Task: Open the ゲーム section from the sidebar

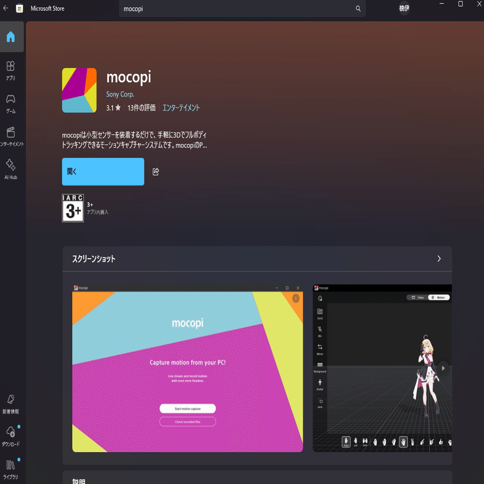Action: click(11, 103)
